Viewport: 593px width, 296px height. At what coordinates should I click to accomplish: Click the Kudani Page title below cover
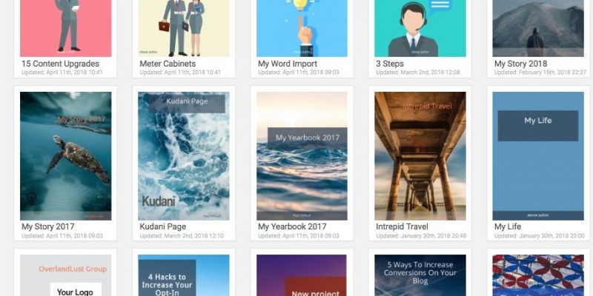[162, 227]
